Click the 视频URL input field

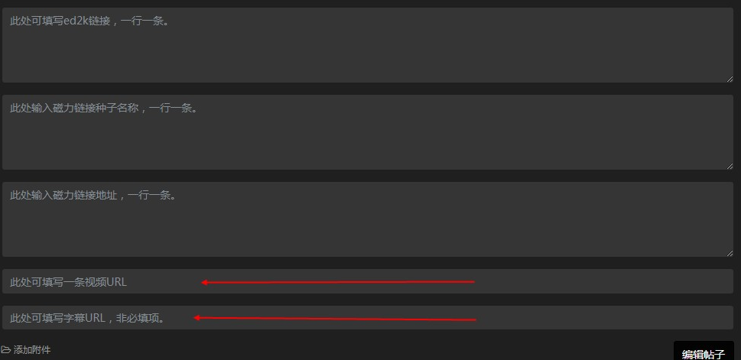tap(367, 281)
